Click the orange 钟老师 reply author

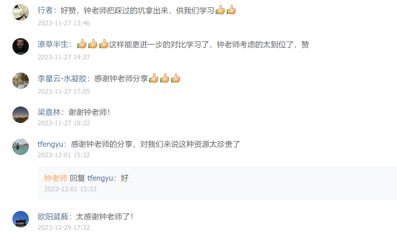coord(56,178)
